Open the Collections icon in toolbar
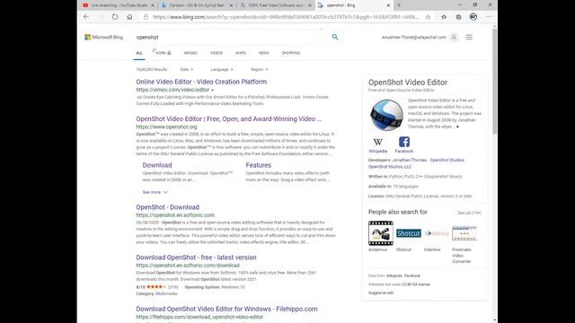This screenshot has height=323, width=575. [458, 17]
